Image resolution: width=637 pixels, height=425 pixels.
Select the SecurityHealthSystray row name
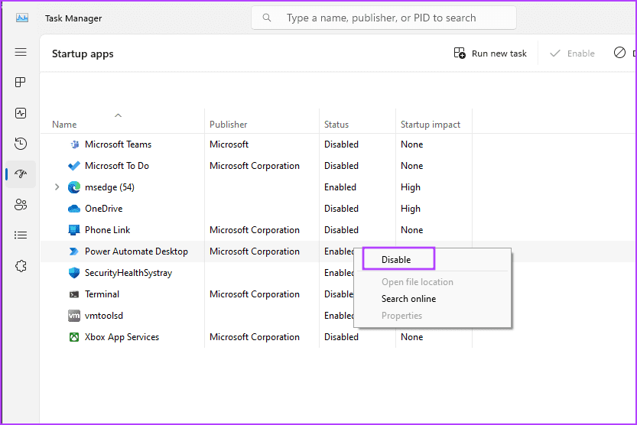click(128, 273)
